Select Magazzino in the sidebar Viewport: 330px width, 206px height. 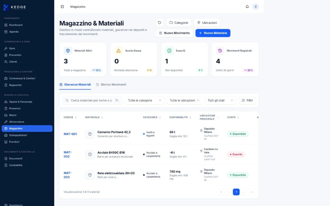[x=27, y=129]
